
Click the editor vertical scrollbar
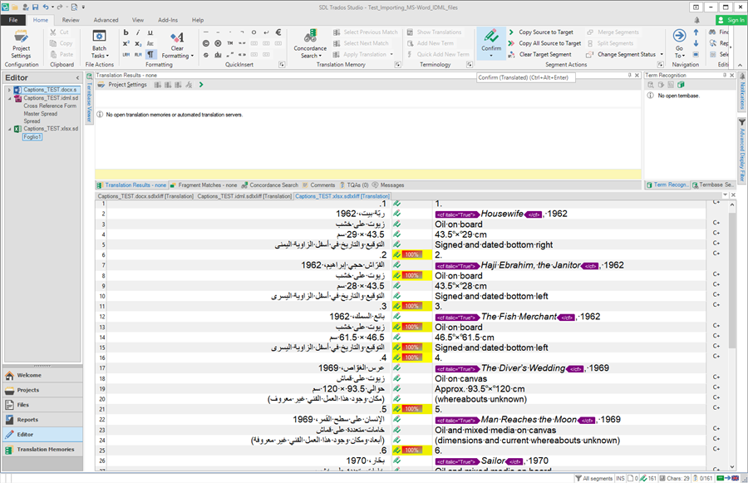click(732, 280)
